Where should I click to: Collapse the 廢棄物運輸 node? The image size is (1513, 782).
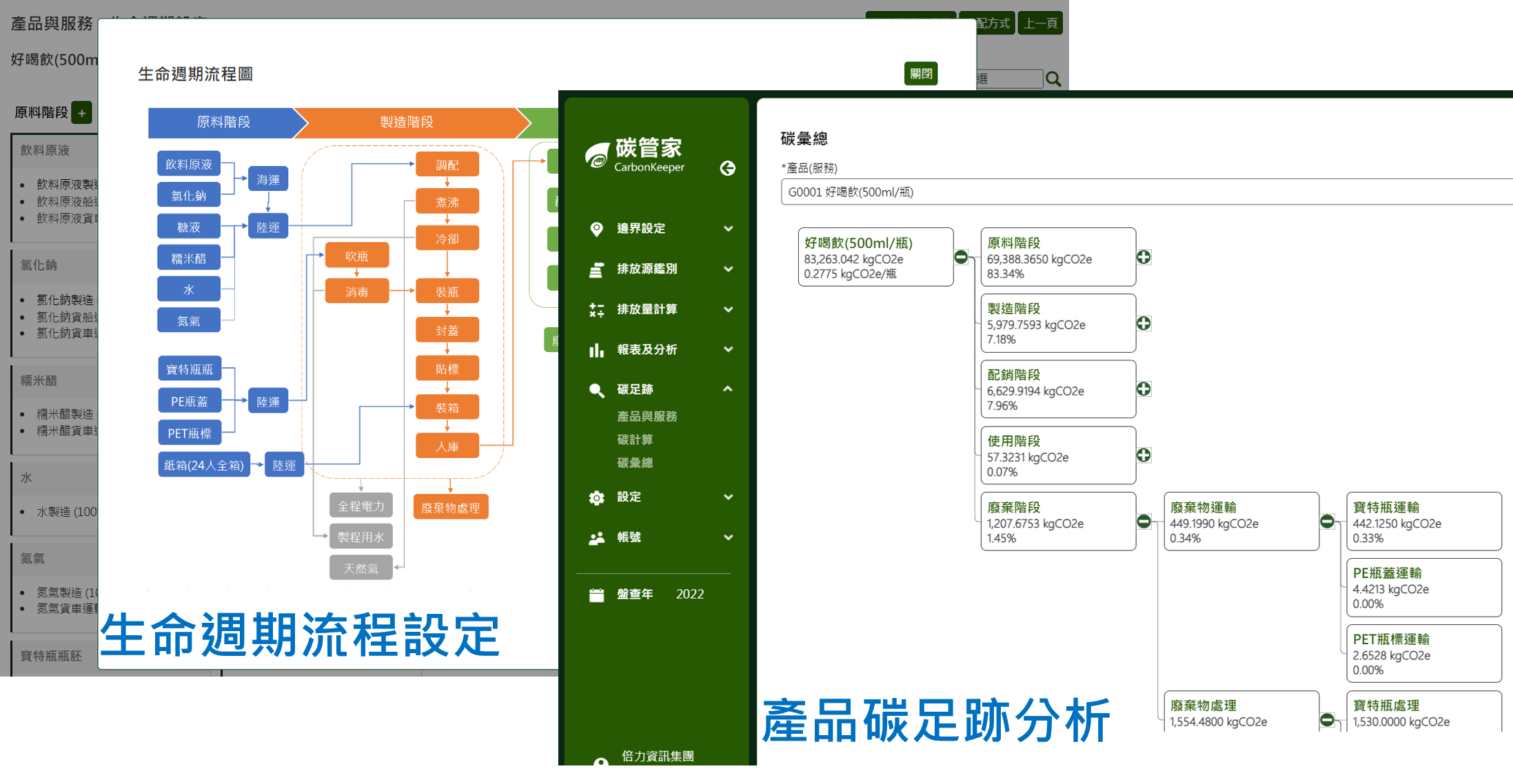[x=1327, y=522]
